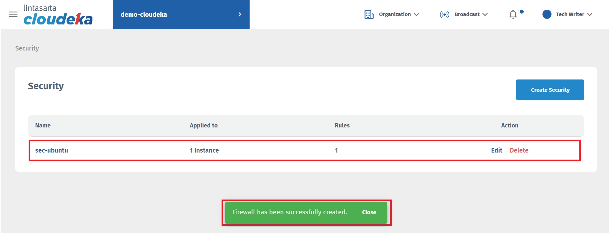Edit the sec-ubuntu security entry
609x233 pixels.
(496, 150)
